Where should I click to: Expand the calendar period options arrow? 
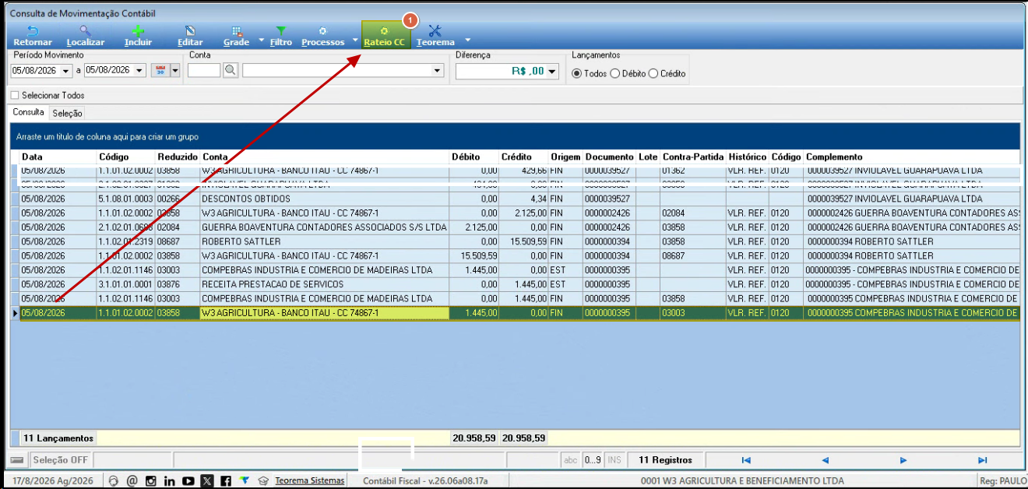point(175,70)
